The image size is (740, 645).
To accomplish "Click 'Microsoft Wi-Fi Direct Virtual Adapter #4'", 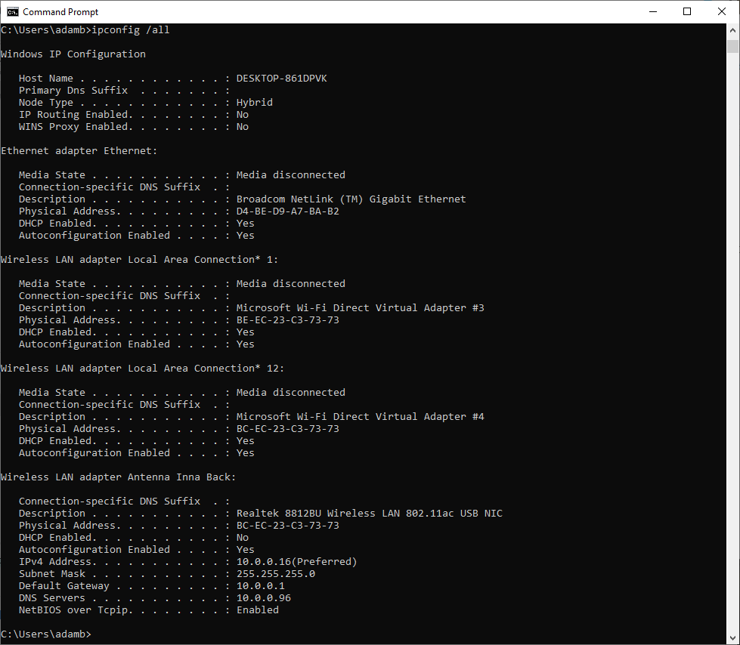I will [x=360, y=417].
